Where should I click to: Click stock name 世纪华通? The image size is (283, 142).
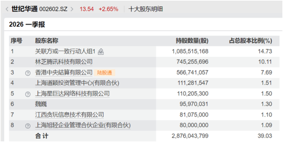point(24,9)
